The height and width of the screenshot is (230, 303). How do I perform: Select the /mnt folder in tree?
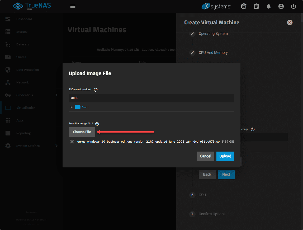click(x=85, y=107)
